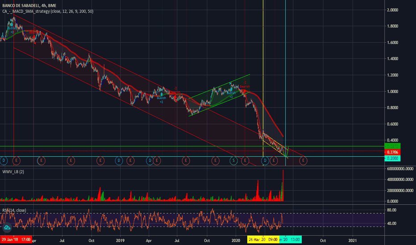Click the 600000000.0000 volume axis value
The height and width of the screenshot is (245, 416).
pos(400,169)
